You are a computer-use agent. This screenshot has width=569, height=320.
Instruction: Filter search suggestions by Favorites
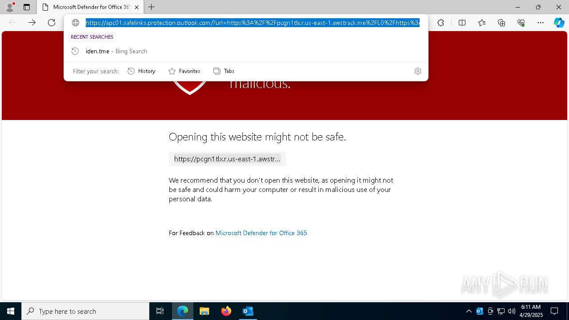(184, 71)
